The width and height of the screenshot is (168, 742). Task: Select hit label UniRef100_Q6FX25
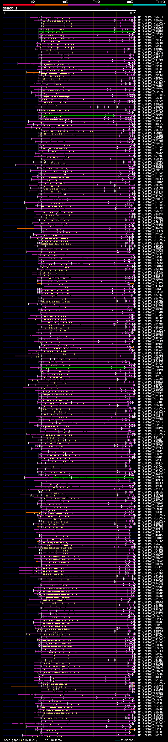(151, 101)
